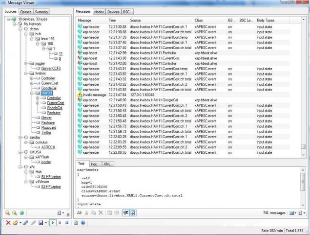Select the Twitter link in the tree
Screen dimensions: 310x235
pyautogui.click(x=46, y=133)
